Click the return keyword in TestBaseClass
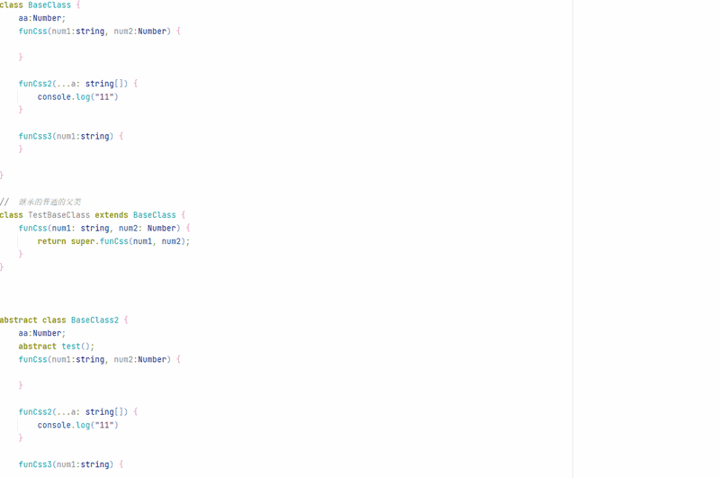This screenshot has width=720, height=478. (x=51, y=241)
